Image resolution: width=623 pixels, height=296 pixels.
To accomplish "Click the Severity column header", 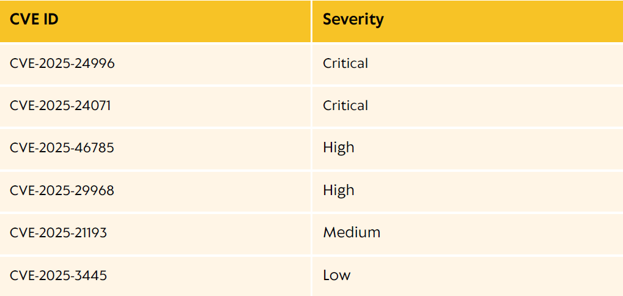I will (353, 20).
